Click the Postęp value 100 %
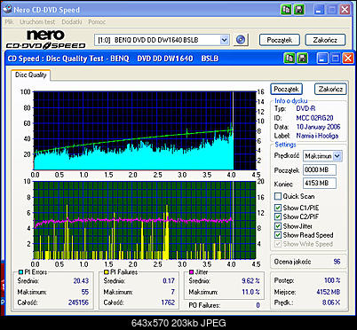357x330 pixels. pyautogui.click(x=332, y=280)
